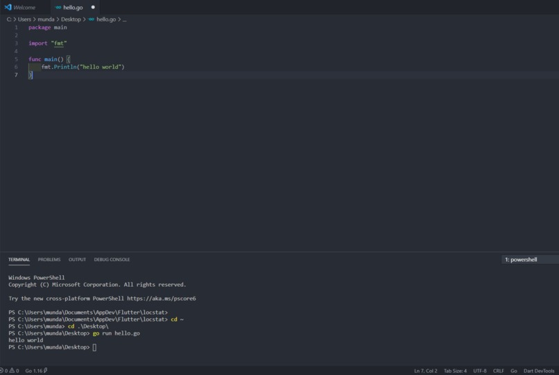Click line number 7 in the gutter
559x375 pixels.
pyautogui.click(x=16, y=74)
